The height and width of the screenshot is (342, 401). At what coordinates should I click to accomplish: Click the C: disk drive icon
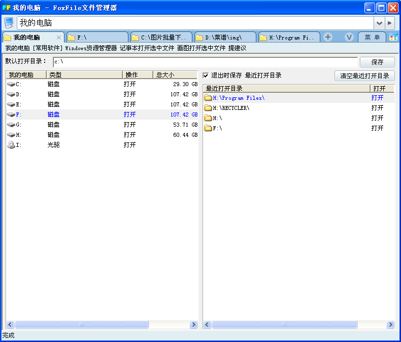(11, 84)
